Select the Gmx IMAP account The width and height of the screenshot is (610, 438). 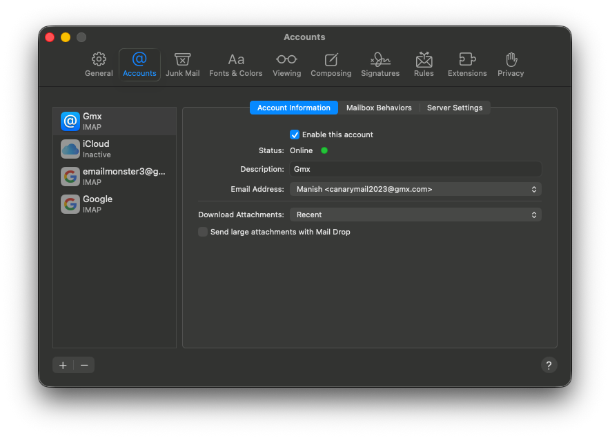pos(114,121)
